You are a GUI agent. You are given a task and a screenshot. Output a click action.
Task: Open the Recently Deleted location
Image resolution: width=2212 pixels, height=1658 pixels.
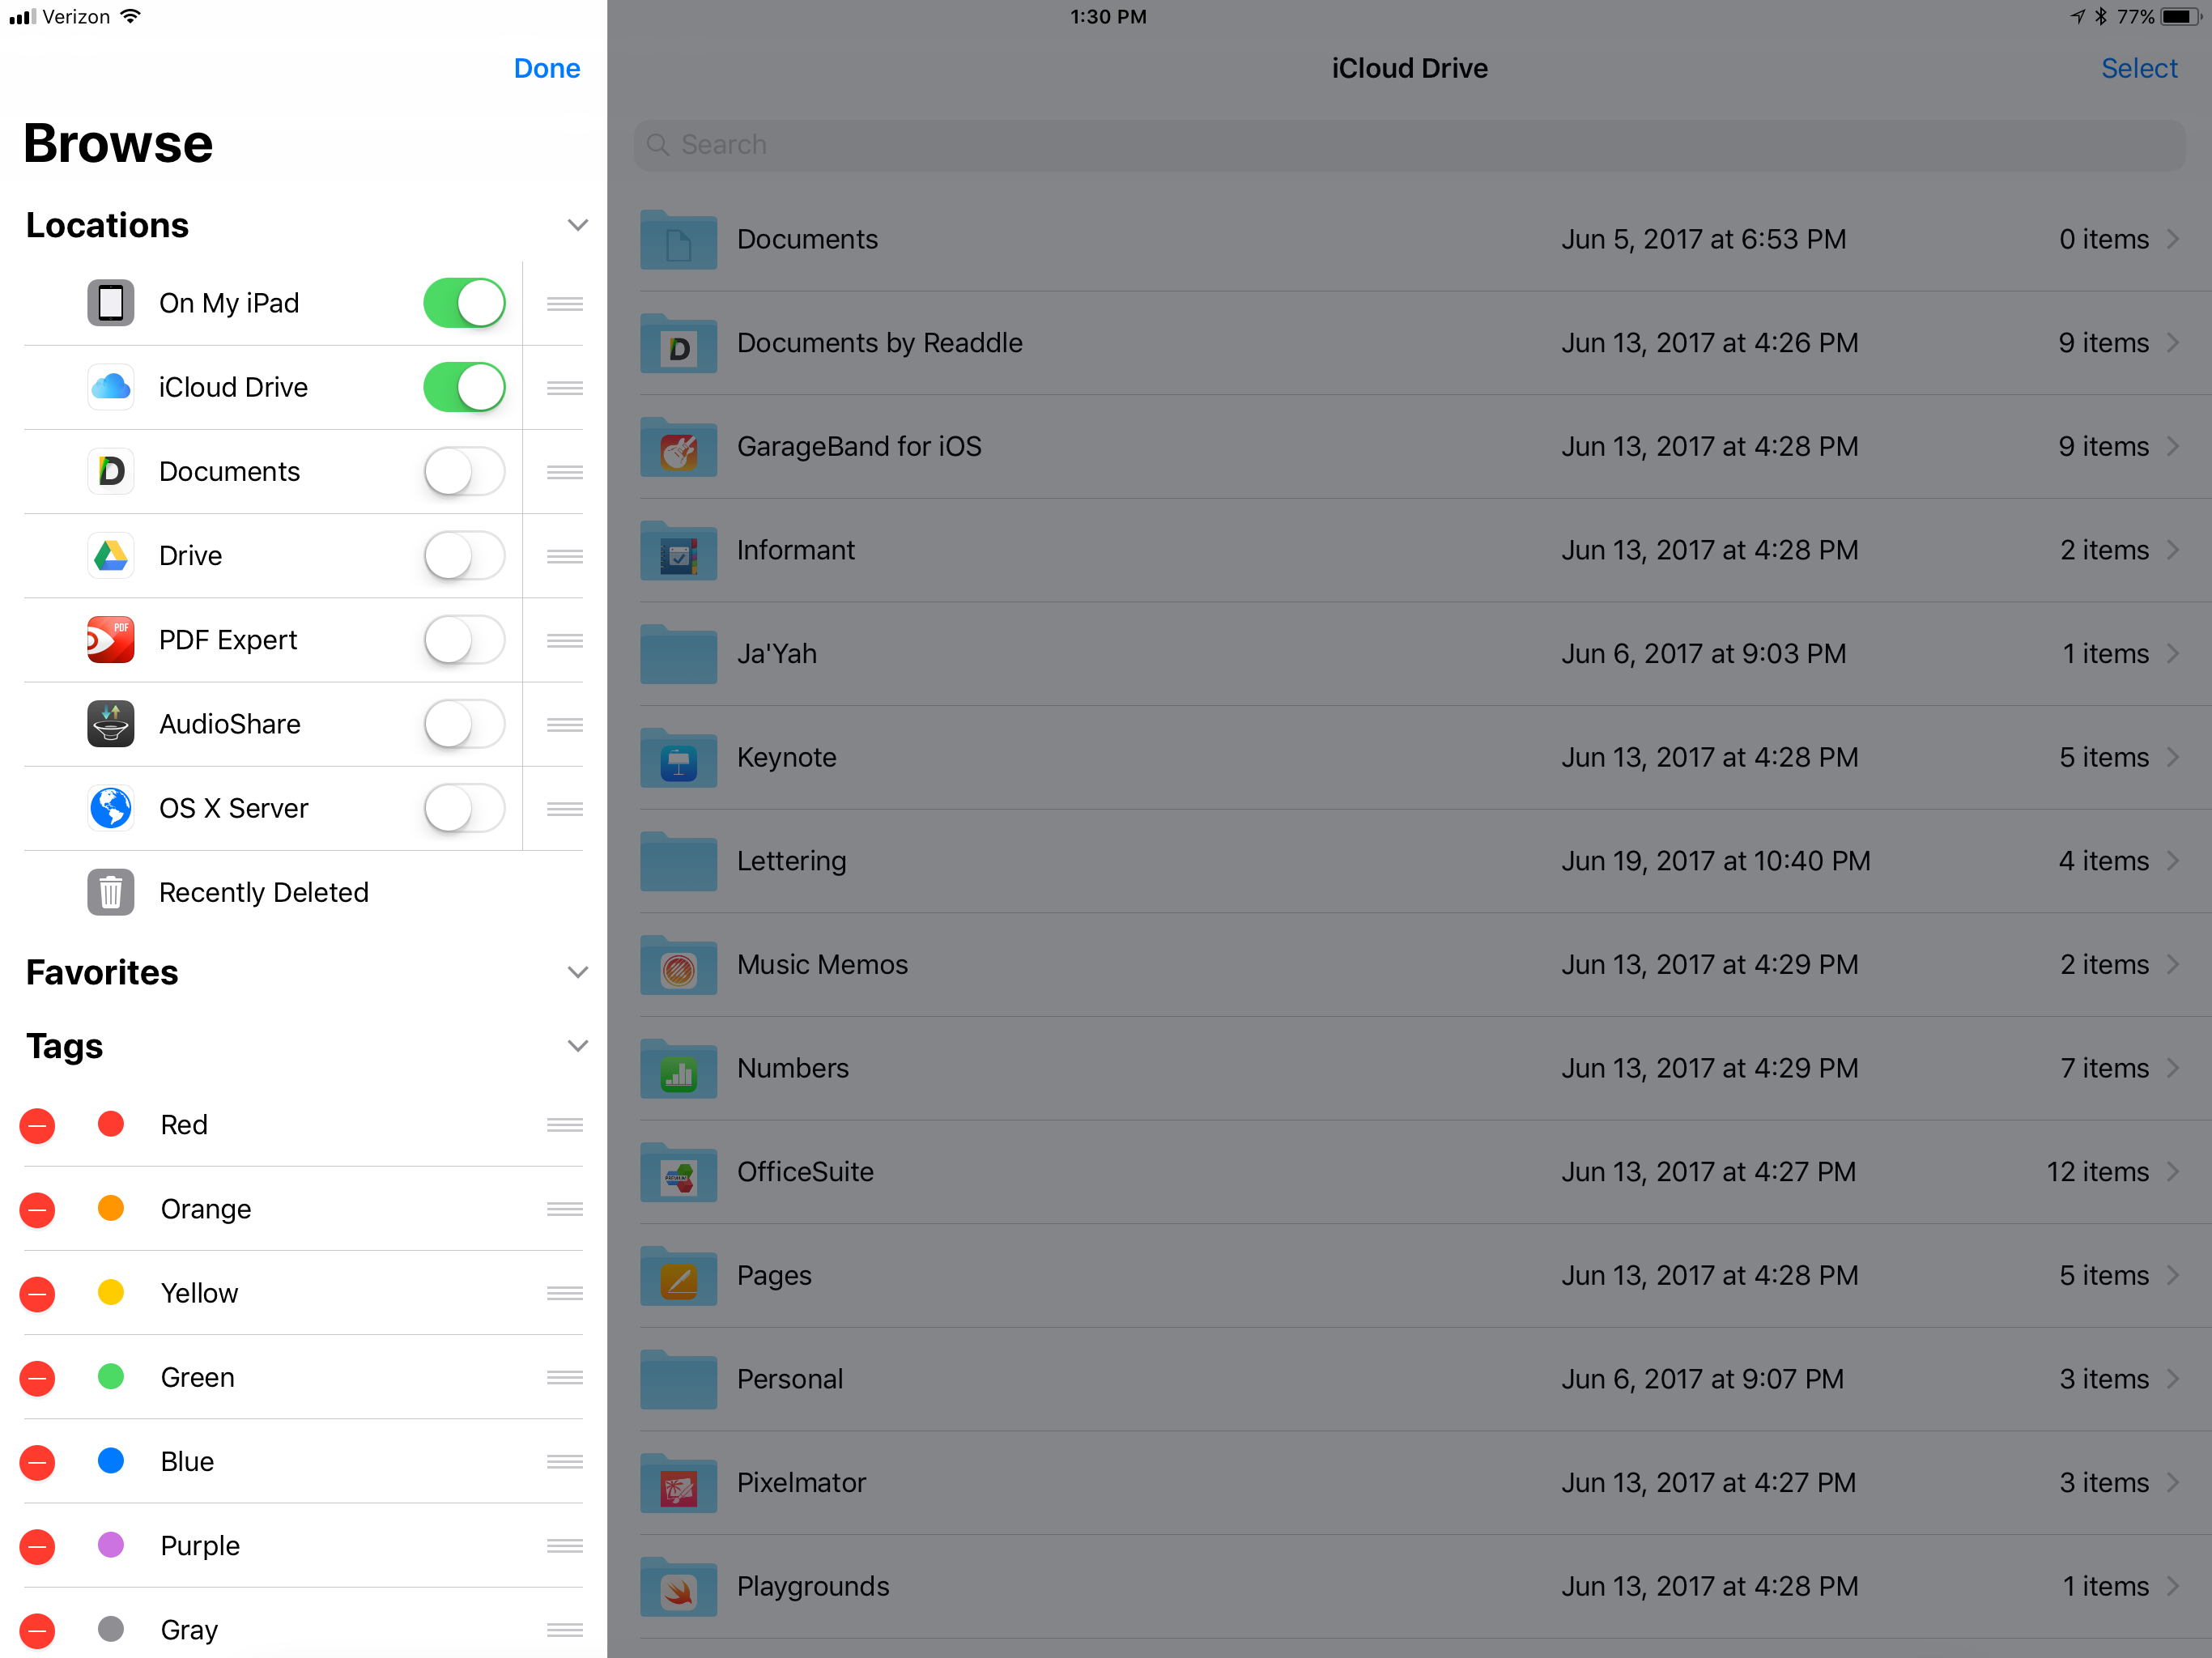click(303, 892)
